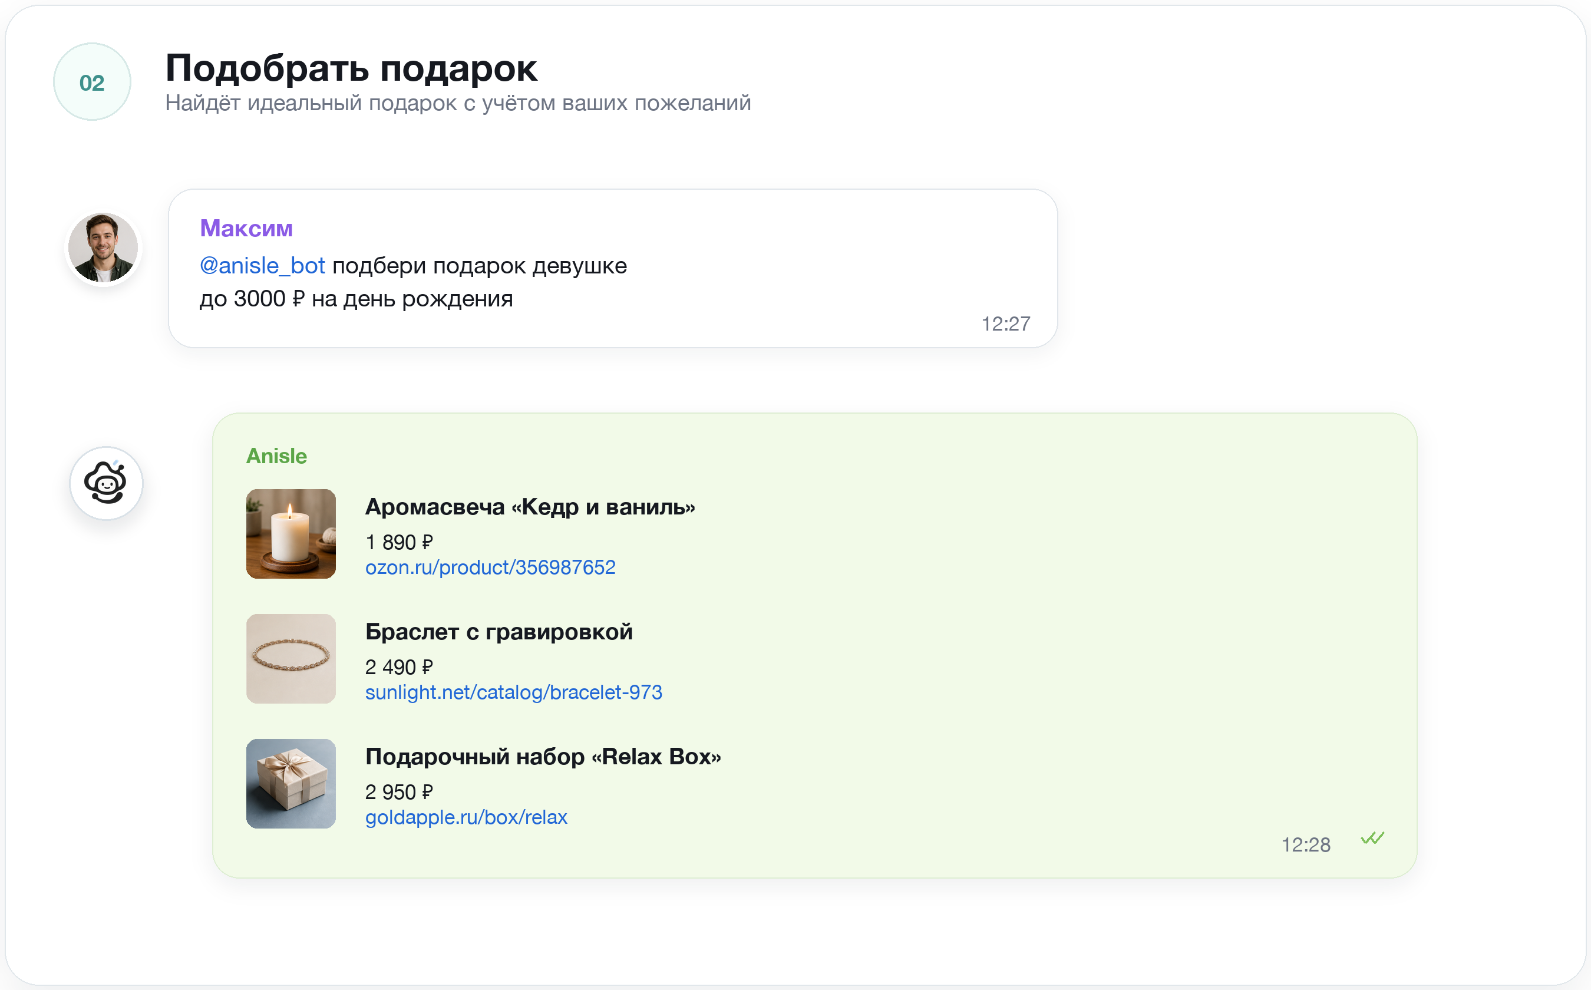This screenshot has width=1591, height=990.
Task: Click the heading Подобрать подарок
Action: click(x=351, y=68)
